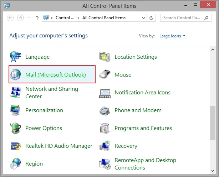Open the Power Options link
The height and width of the screenshot is (177, 219).
(x=44, y=128)
